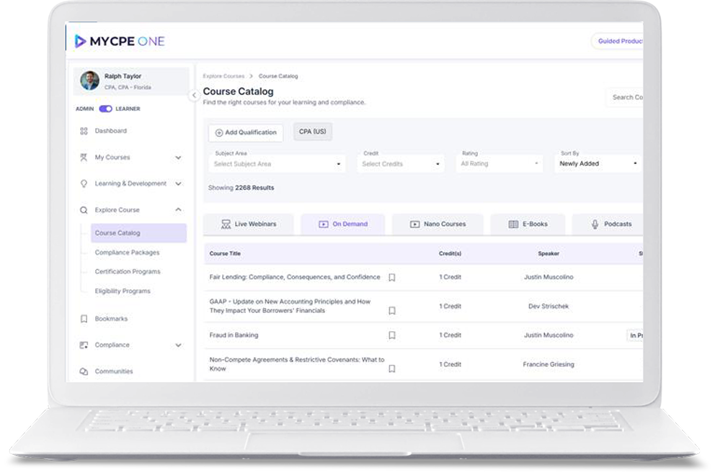
Task: Open Eligibility Programs
Action: click(123, 291)
